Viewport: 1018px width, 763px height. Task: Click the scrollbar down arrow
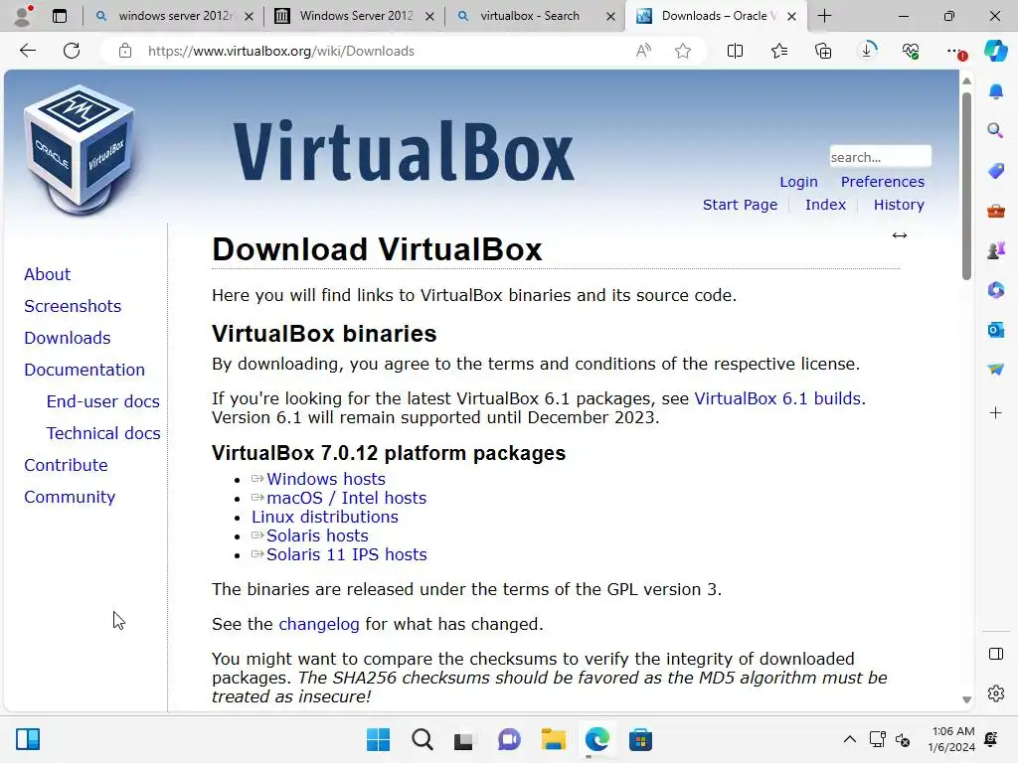[966, 699]
